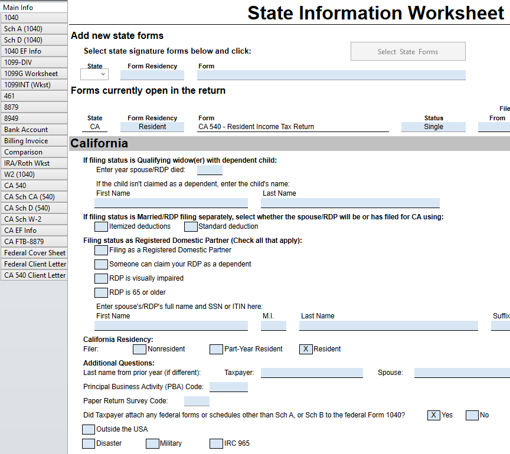Image resolution: width=510 pixels, height=454 pixels.
Task: Open the Comparison form
Action: coord(34,152)
